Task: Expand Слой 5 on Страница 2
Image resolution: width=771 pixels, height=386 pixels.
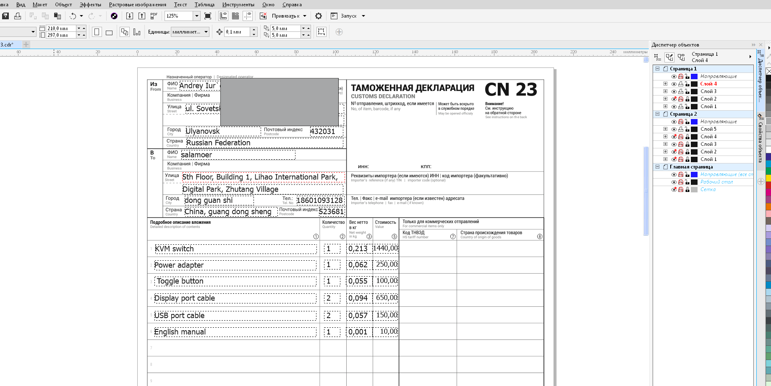Action: pos(665,129)
